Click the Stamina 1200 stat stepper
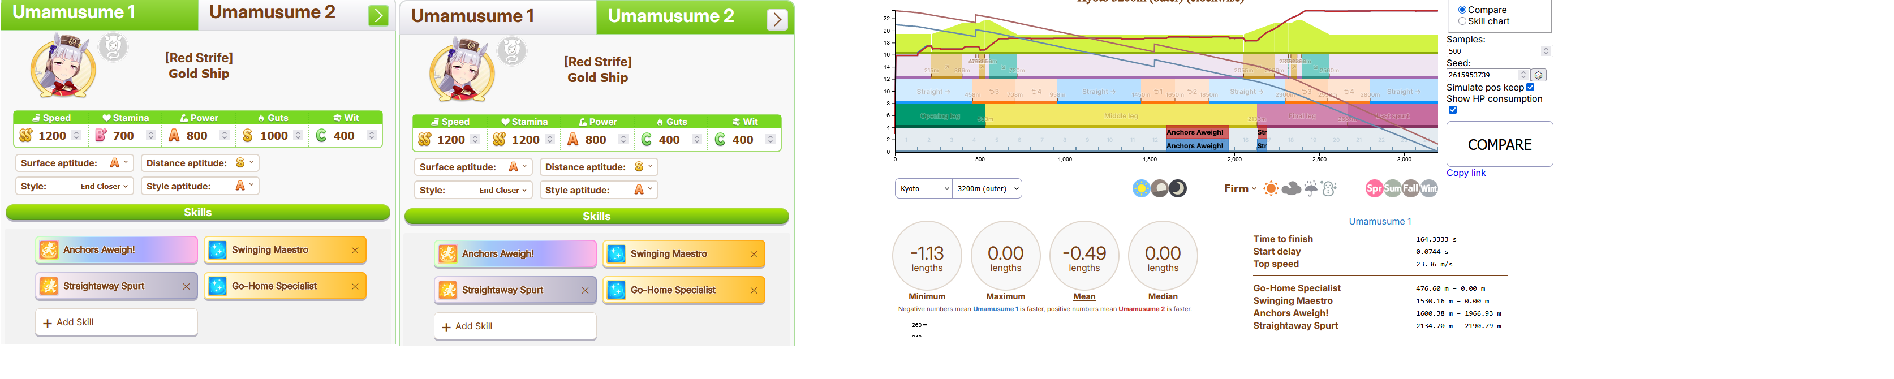Image resolution: width=1894 pixels, height=379 pixels. (x=550, y=140)
